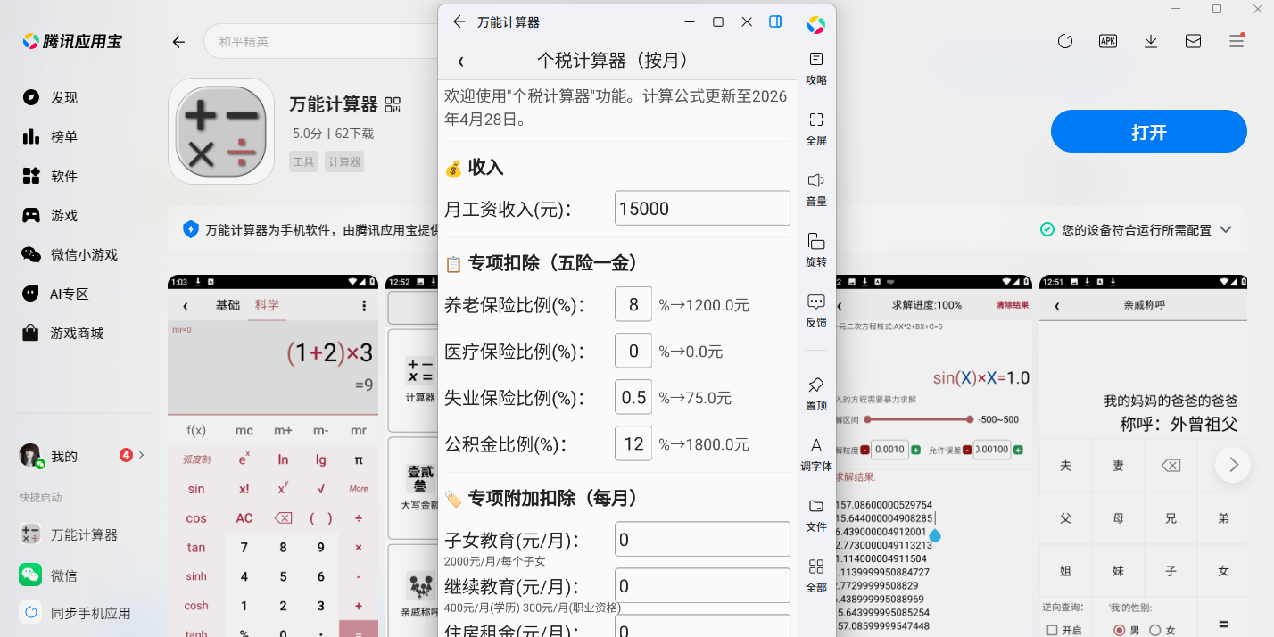Click the 万能计算器 app icon image

221,131
